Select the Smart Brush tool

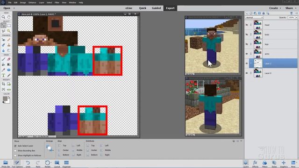pos(3,45)
